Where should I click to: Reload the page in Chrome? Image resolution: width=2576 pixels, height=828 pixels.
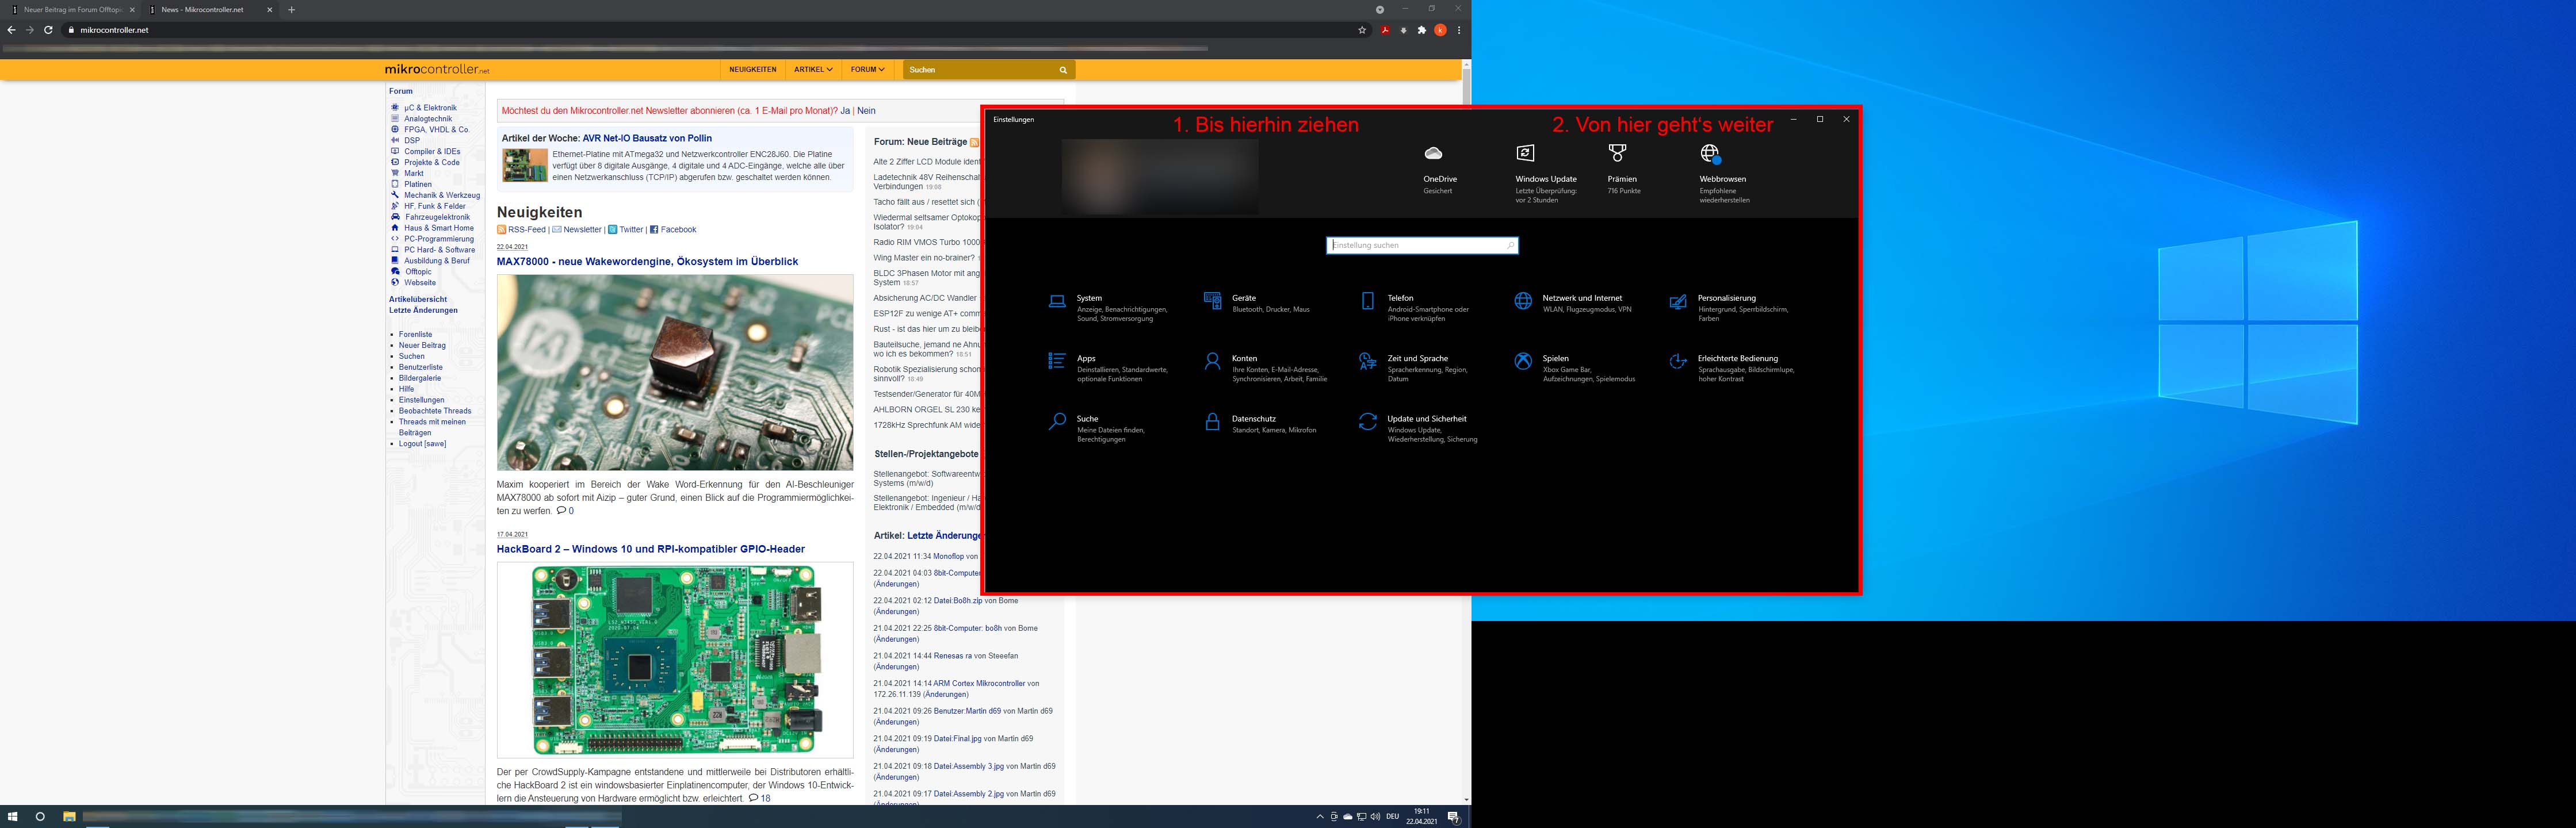[48, 30]
